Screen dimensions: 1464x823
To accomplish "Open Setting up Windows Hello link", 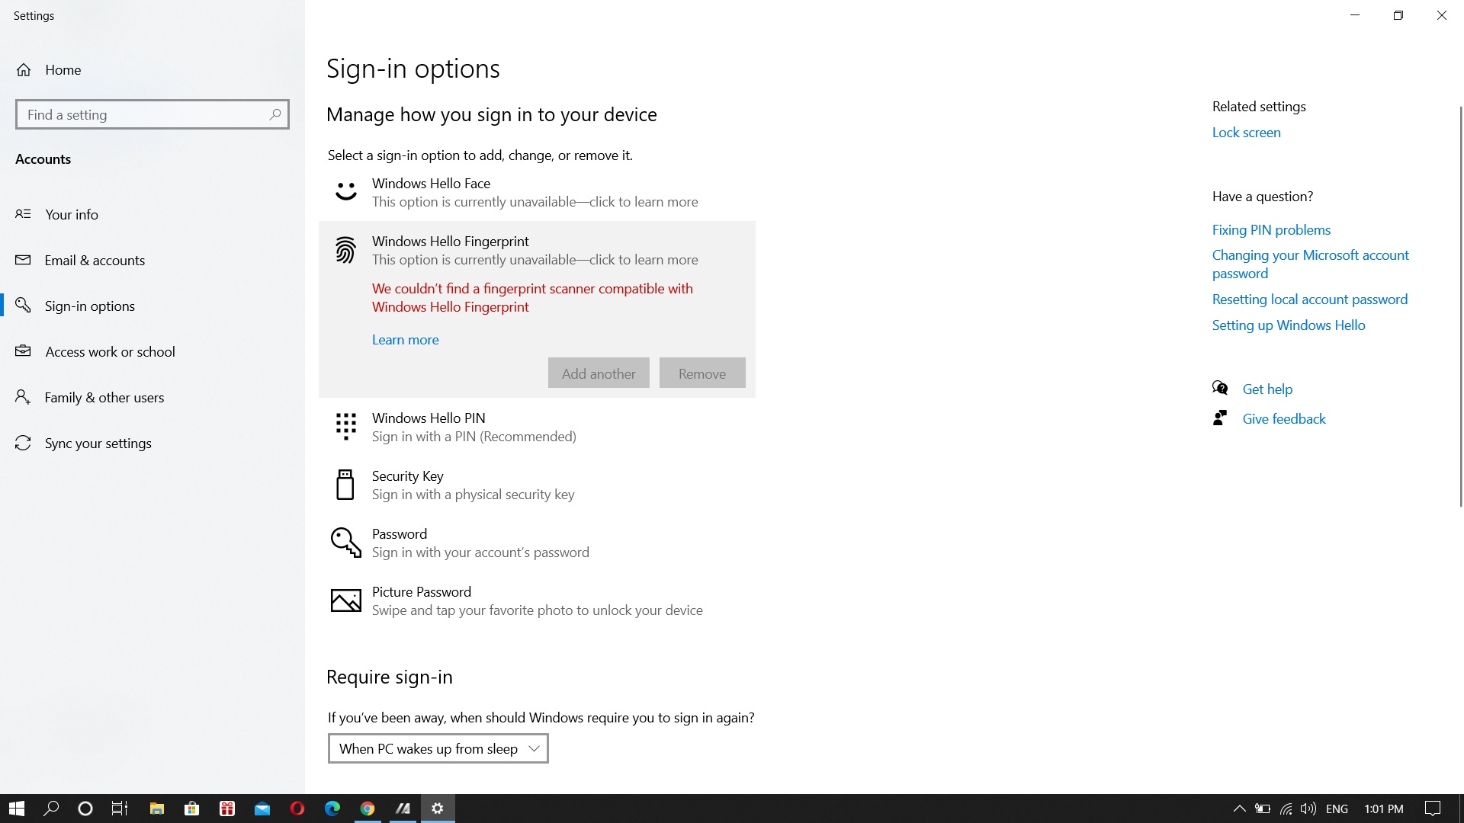I will click(x=1288, y=325).
